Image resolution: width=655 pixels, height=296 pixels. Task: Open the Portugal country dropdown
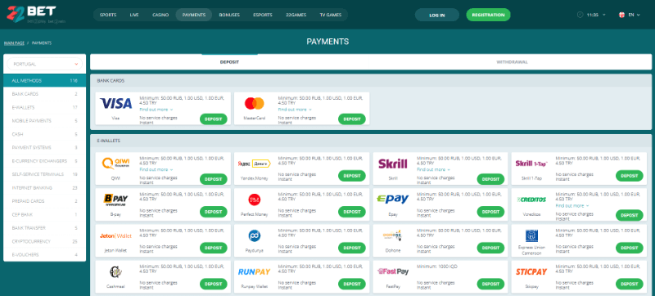pos(45,65)
